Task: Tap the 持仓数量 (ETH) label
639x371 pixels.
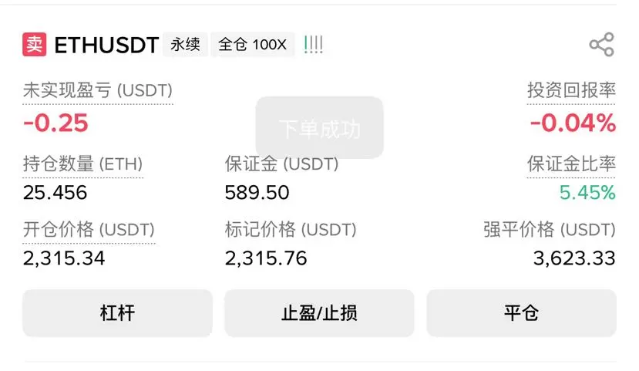Action: [x=82, y=164]
